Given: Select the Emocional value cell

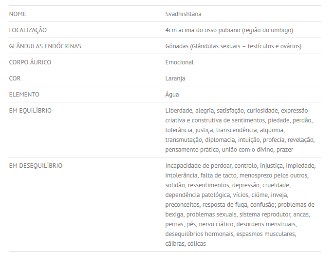Looking at the screenshot, I should pyautogui.click(x=179, y=62).
